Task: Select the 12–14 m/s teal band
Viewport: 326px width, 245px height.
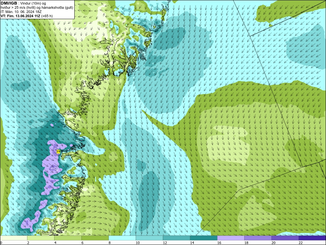Action: [176, 238]
